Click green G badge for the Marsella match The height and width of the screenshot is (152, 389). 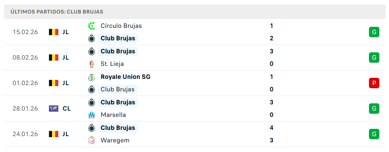tap(374, 109)
